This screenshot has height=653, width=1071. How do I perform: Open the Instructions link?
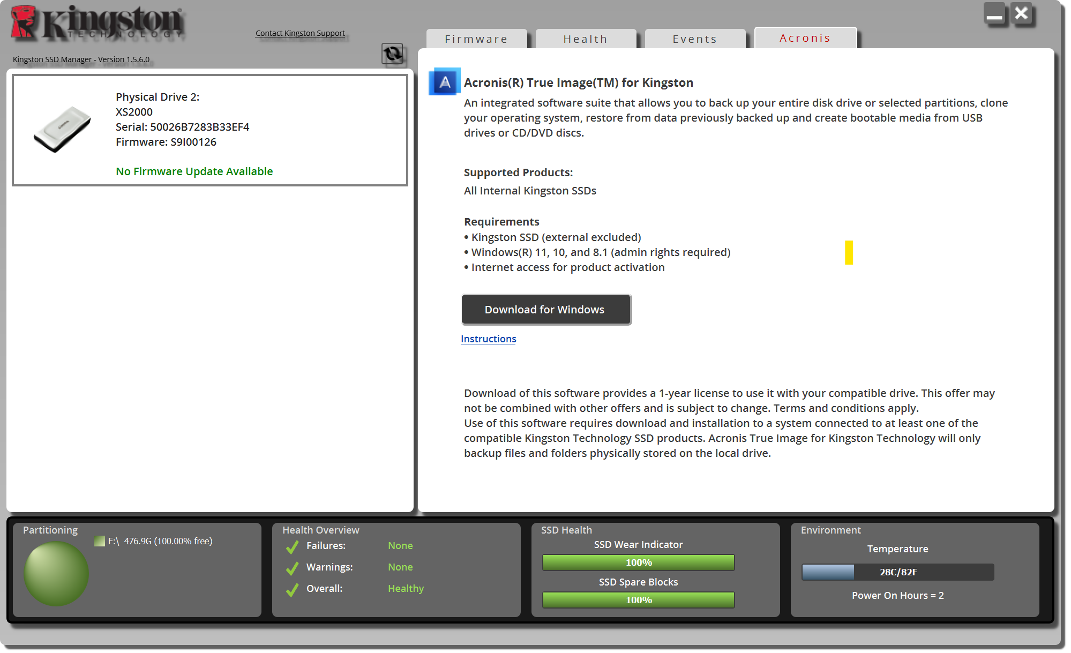click(x=488, y=339)
